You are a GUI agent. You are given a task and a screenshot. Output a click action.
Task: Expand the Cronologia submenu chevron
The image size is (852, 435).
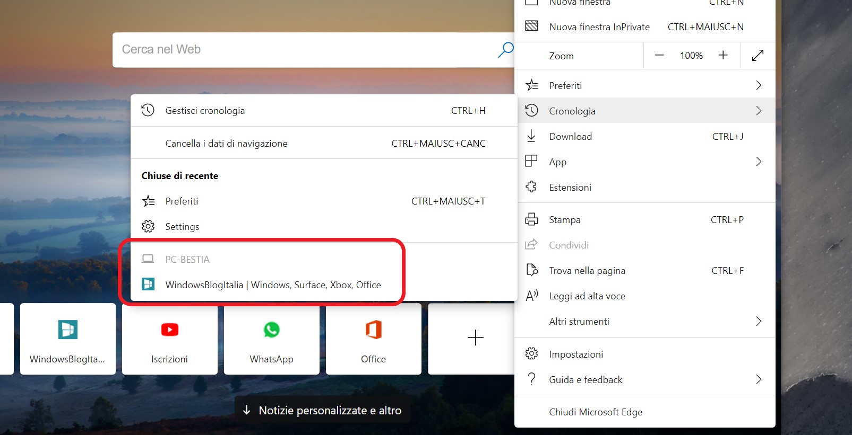pyautogui.click(x=759, y=111)
